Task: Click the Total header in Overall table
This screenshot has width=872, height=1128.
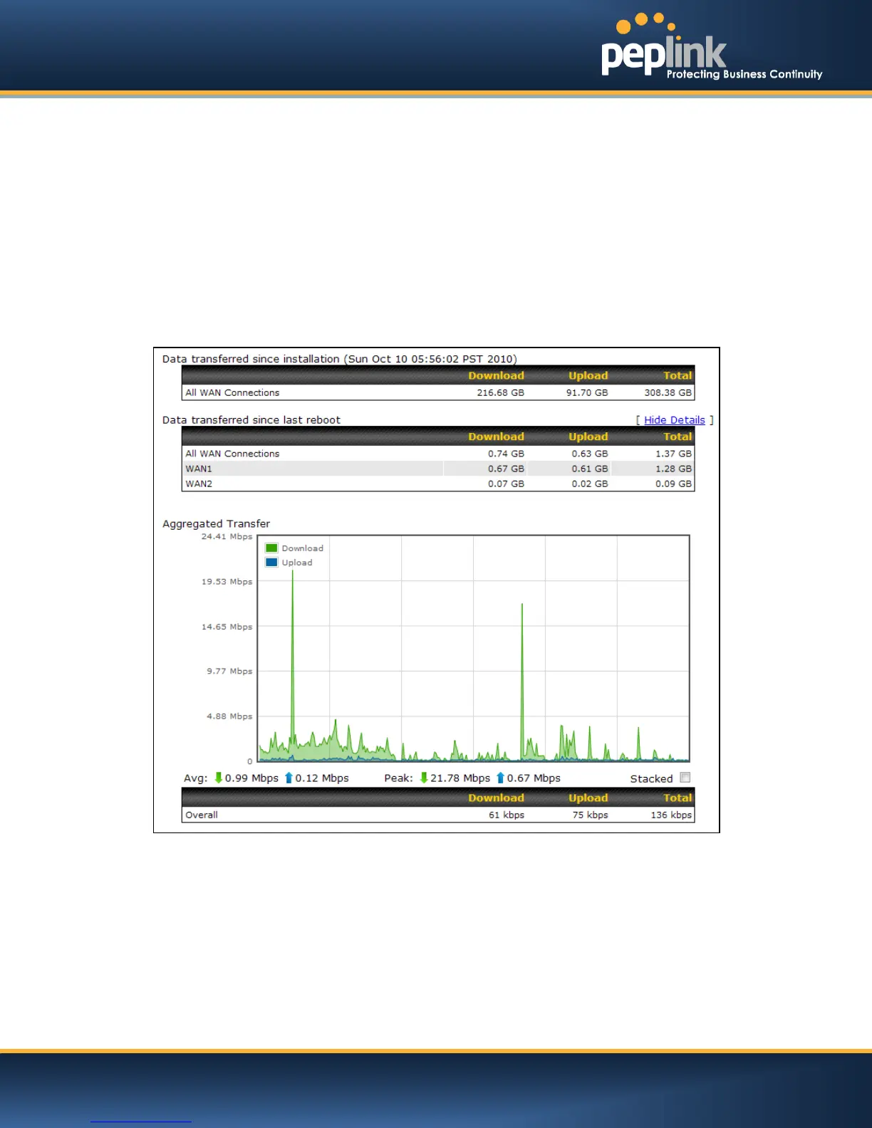Action: 678,798
